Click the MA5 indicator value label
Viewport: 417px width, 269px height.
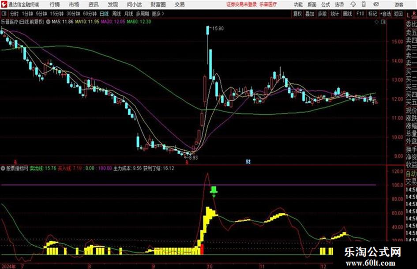62,22
